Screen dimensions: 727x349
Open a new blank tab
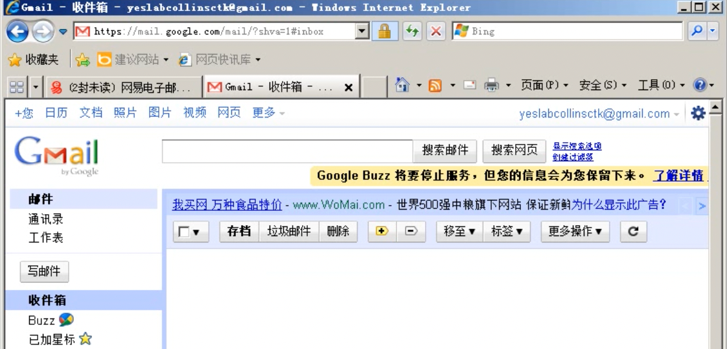[x=374, y=87]
